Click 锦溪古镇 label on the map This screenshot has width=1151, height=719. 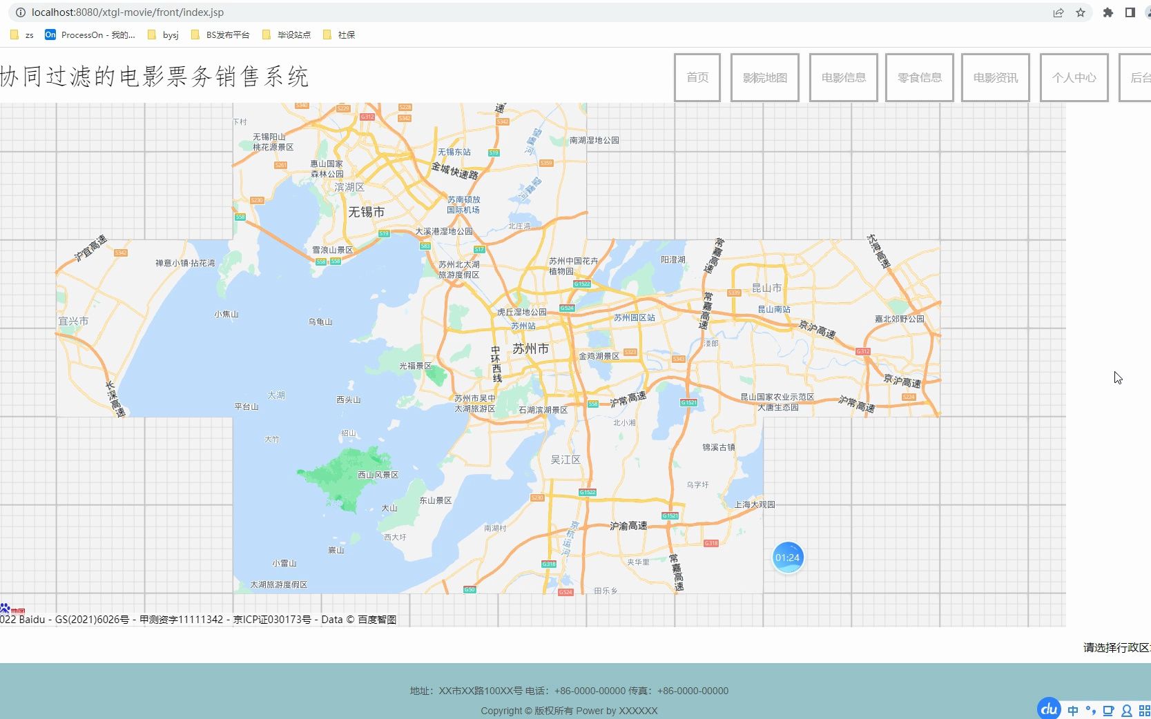pos(719,447)
